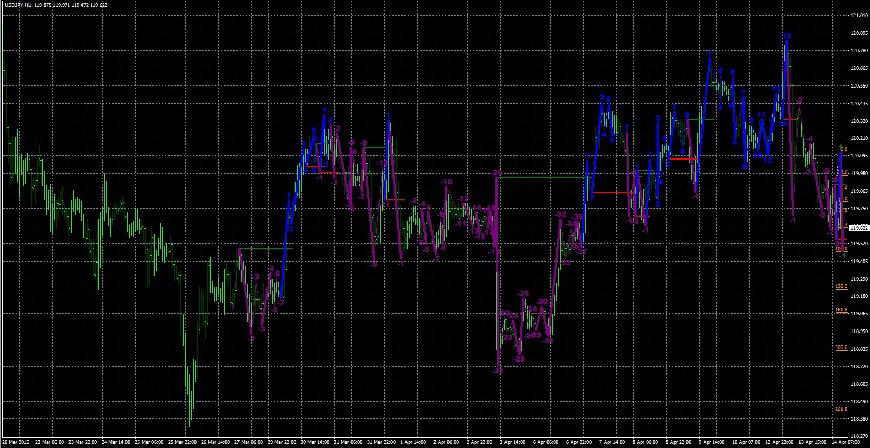Select the purple wave label -21 at the low

click(x=498, y=371)
